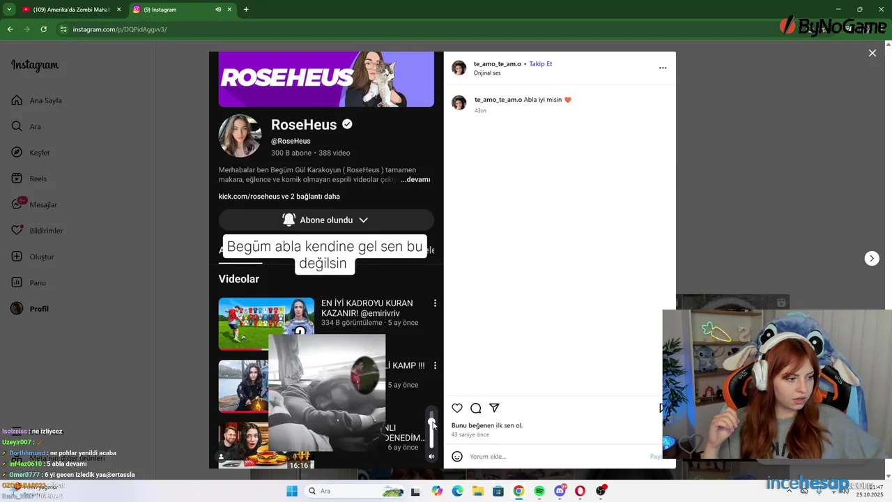892x502 pixels.
Task: Open Chrome tab search dropdown
Action: point(9,10)
